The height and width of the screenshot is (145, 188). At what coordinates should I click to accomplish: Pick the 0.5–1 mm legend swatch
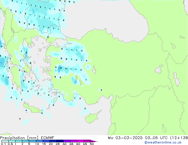[x=12, y=141]
